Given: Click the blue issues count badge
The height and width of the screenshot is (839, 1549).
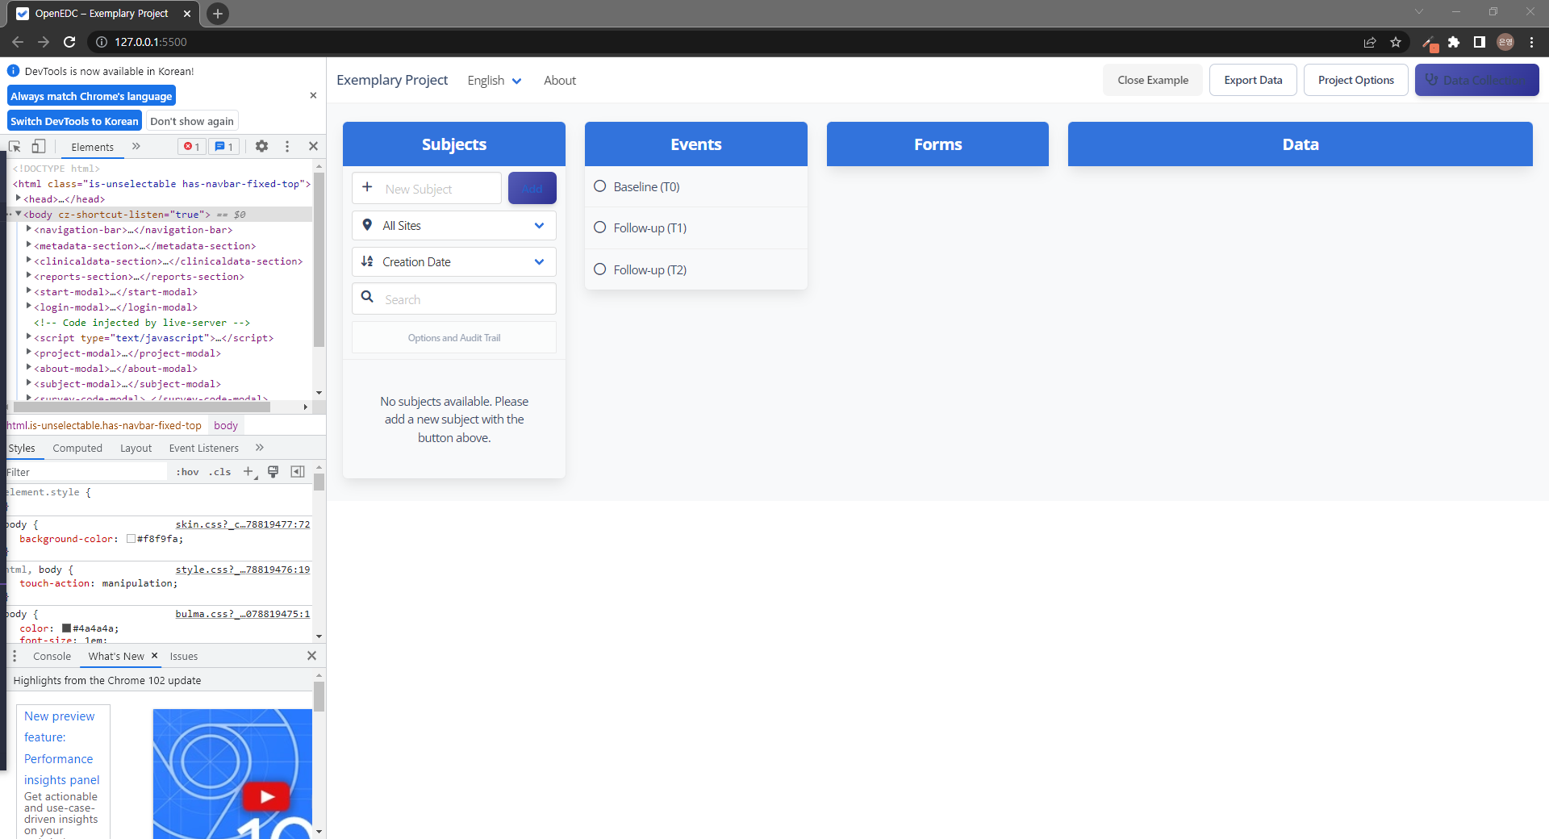Looking at the screenshot, I should pos(224,147).
